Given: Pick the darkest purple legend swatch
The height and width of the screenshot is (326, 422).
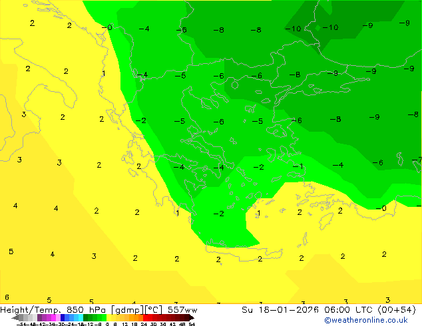Looking at the screenshot, I should 39,317.
